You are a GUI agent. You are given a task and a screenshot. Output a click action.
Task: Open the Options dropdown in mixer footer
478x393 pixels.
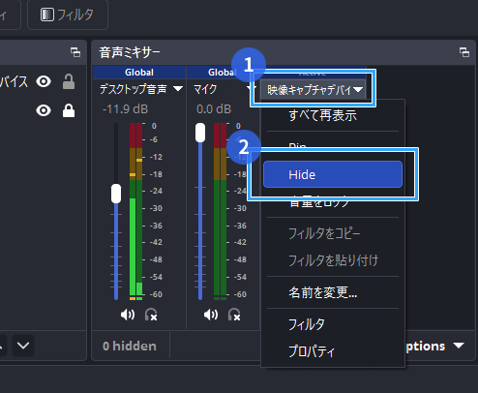(x=433, y=346)
